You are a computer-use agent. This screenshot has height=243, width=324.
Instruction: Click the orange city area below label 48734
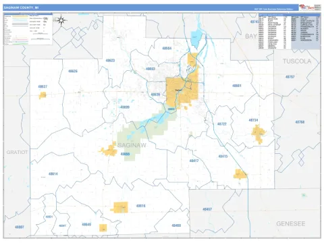(x=259, y=134)
